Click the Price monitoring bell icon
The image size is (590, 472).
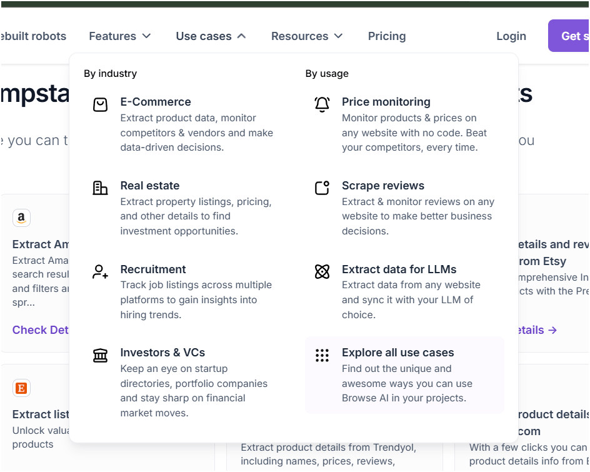(322, 104)
